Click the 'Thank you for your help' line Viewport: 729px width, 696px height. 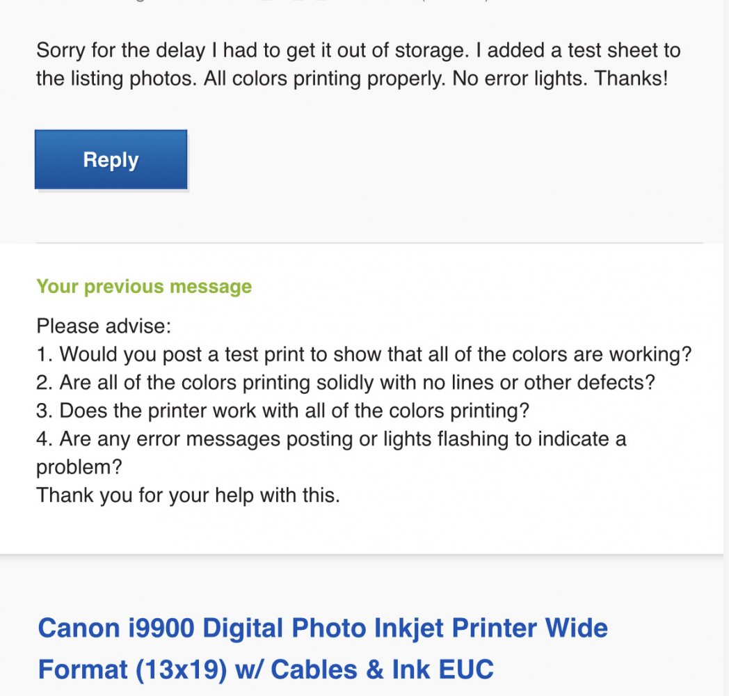pos(188,496)
